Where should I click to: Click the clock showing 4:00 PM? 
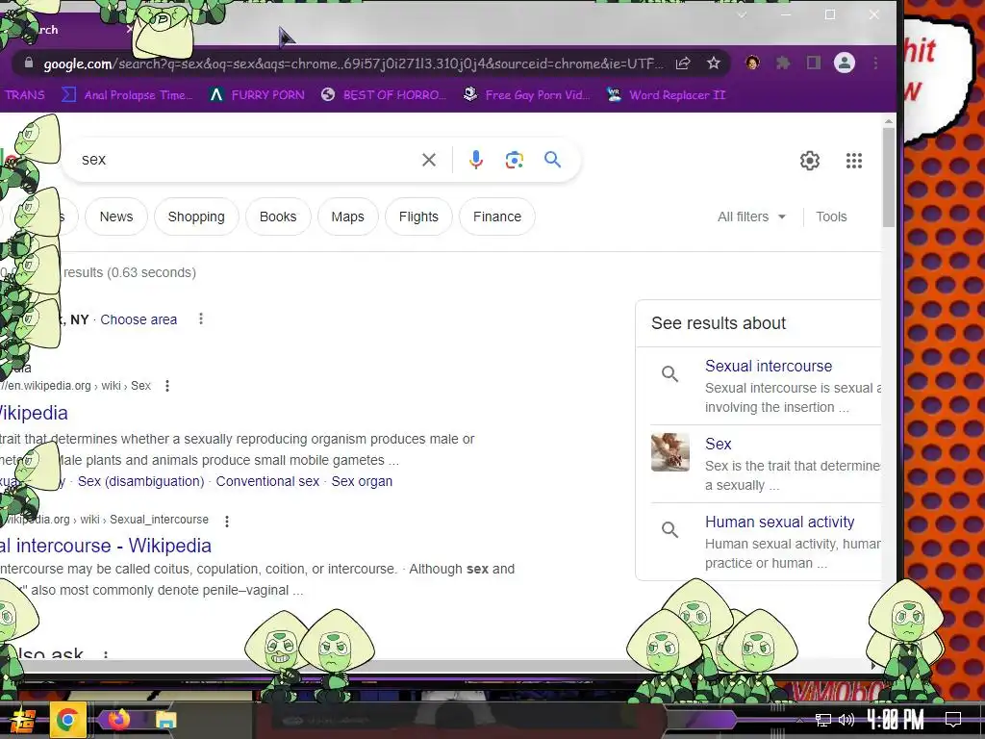pos(896,720)
